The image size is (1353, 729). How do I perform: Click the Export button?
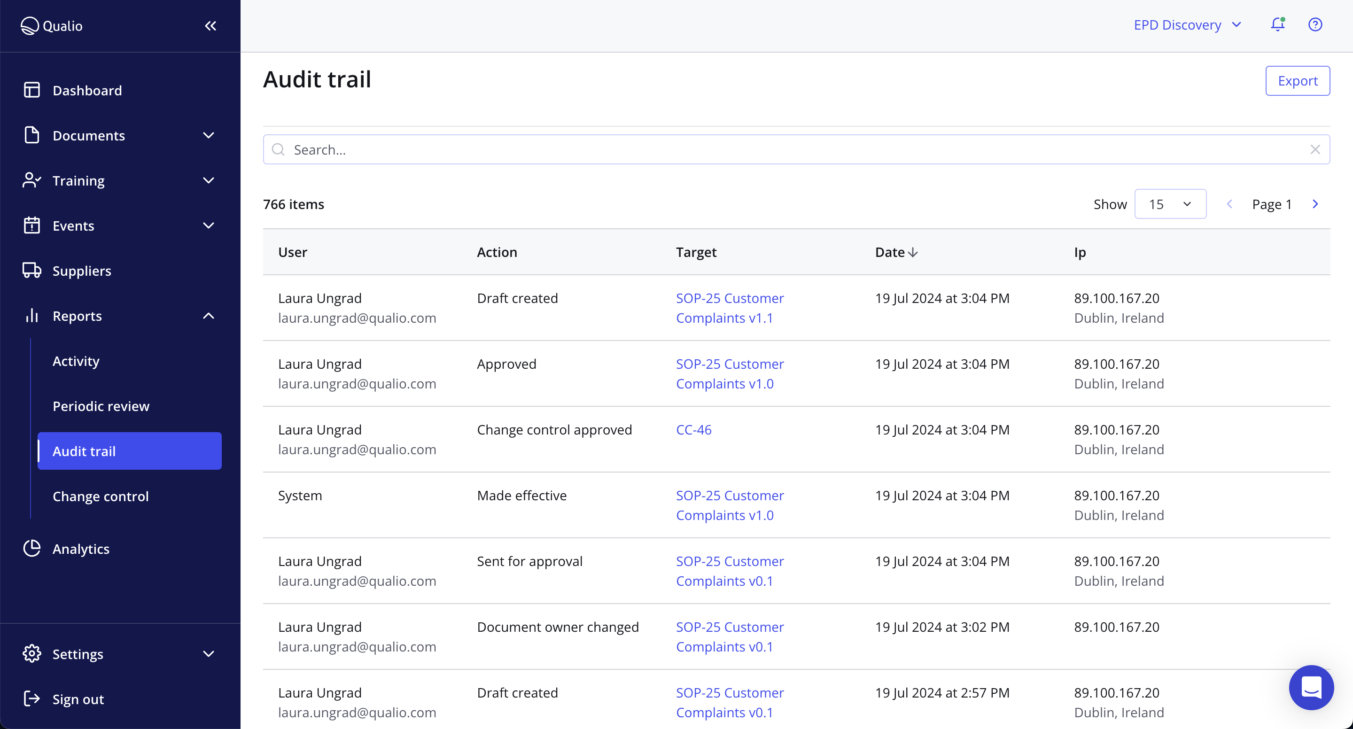pyautogui.click(x=1298, y=80)
